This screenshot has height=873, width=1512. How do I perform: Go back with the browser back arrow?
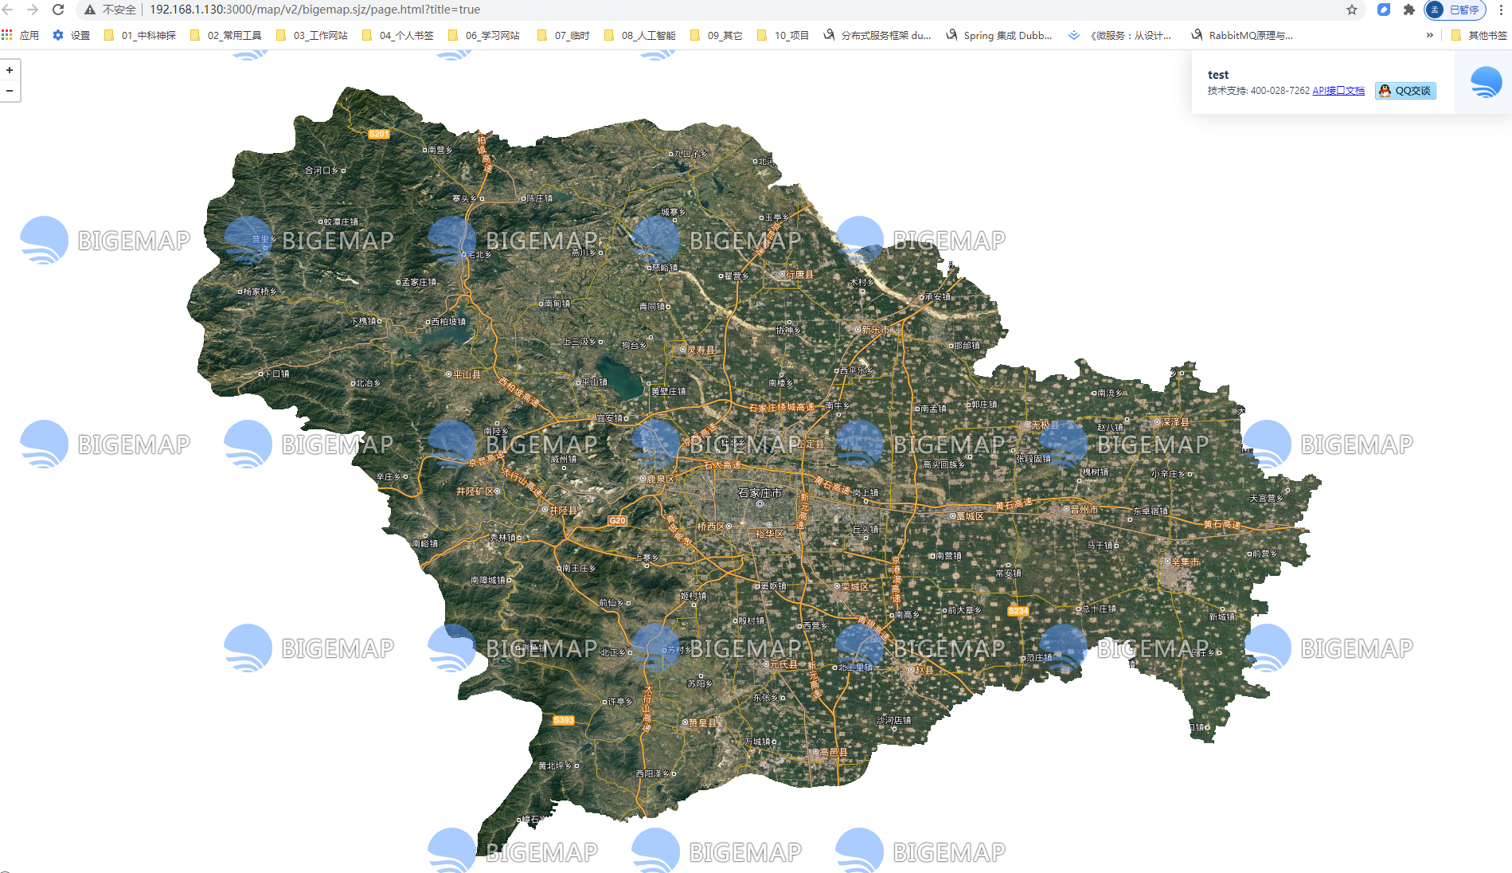click(9, 10)
